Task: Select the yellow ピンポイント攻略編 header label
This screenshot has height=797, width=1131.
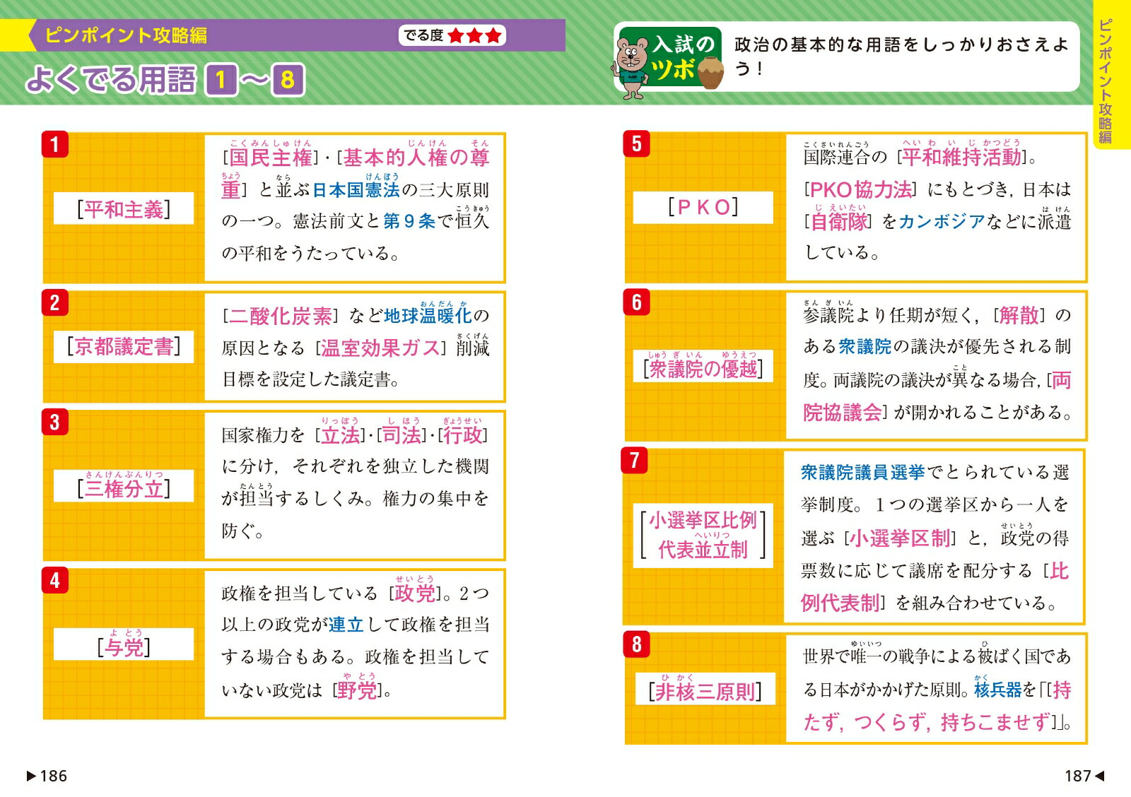Action: (126, 35)
